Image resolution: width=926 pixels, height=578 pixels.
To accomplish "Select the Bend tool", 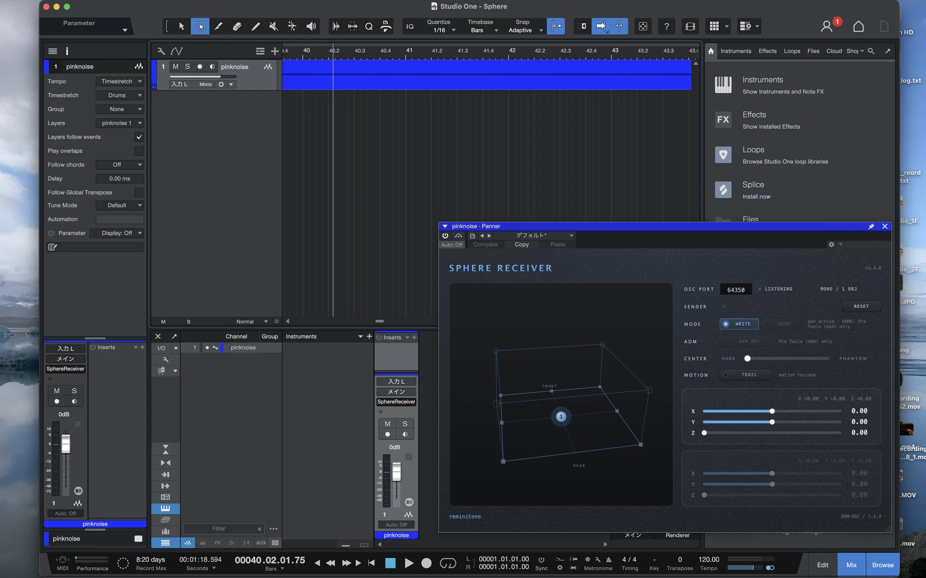I will point(292,26).
